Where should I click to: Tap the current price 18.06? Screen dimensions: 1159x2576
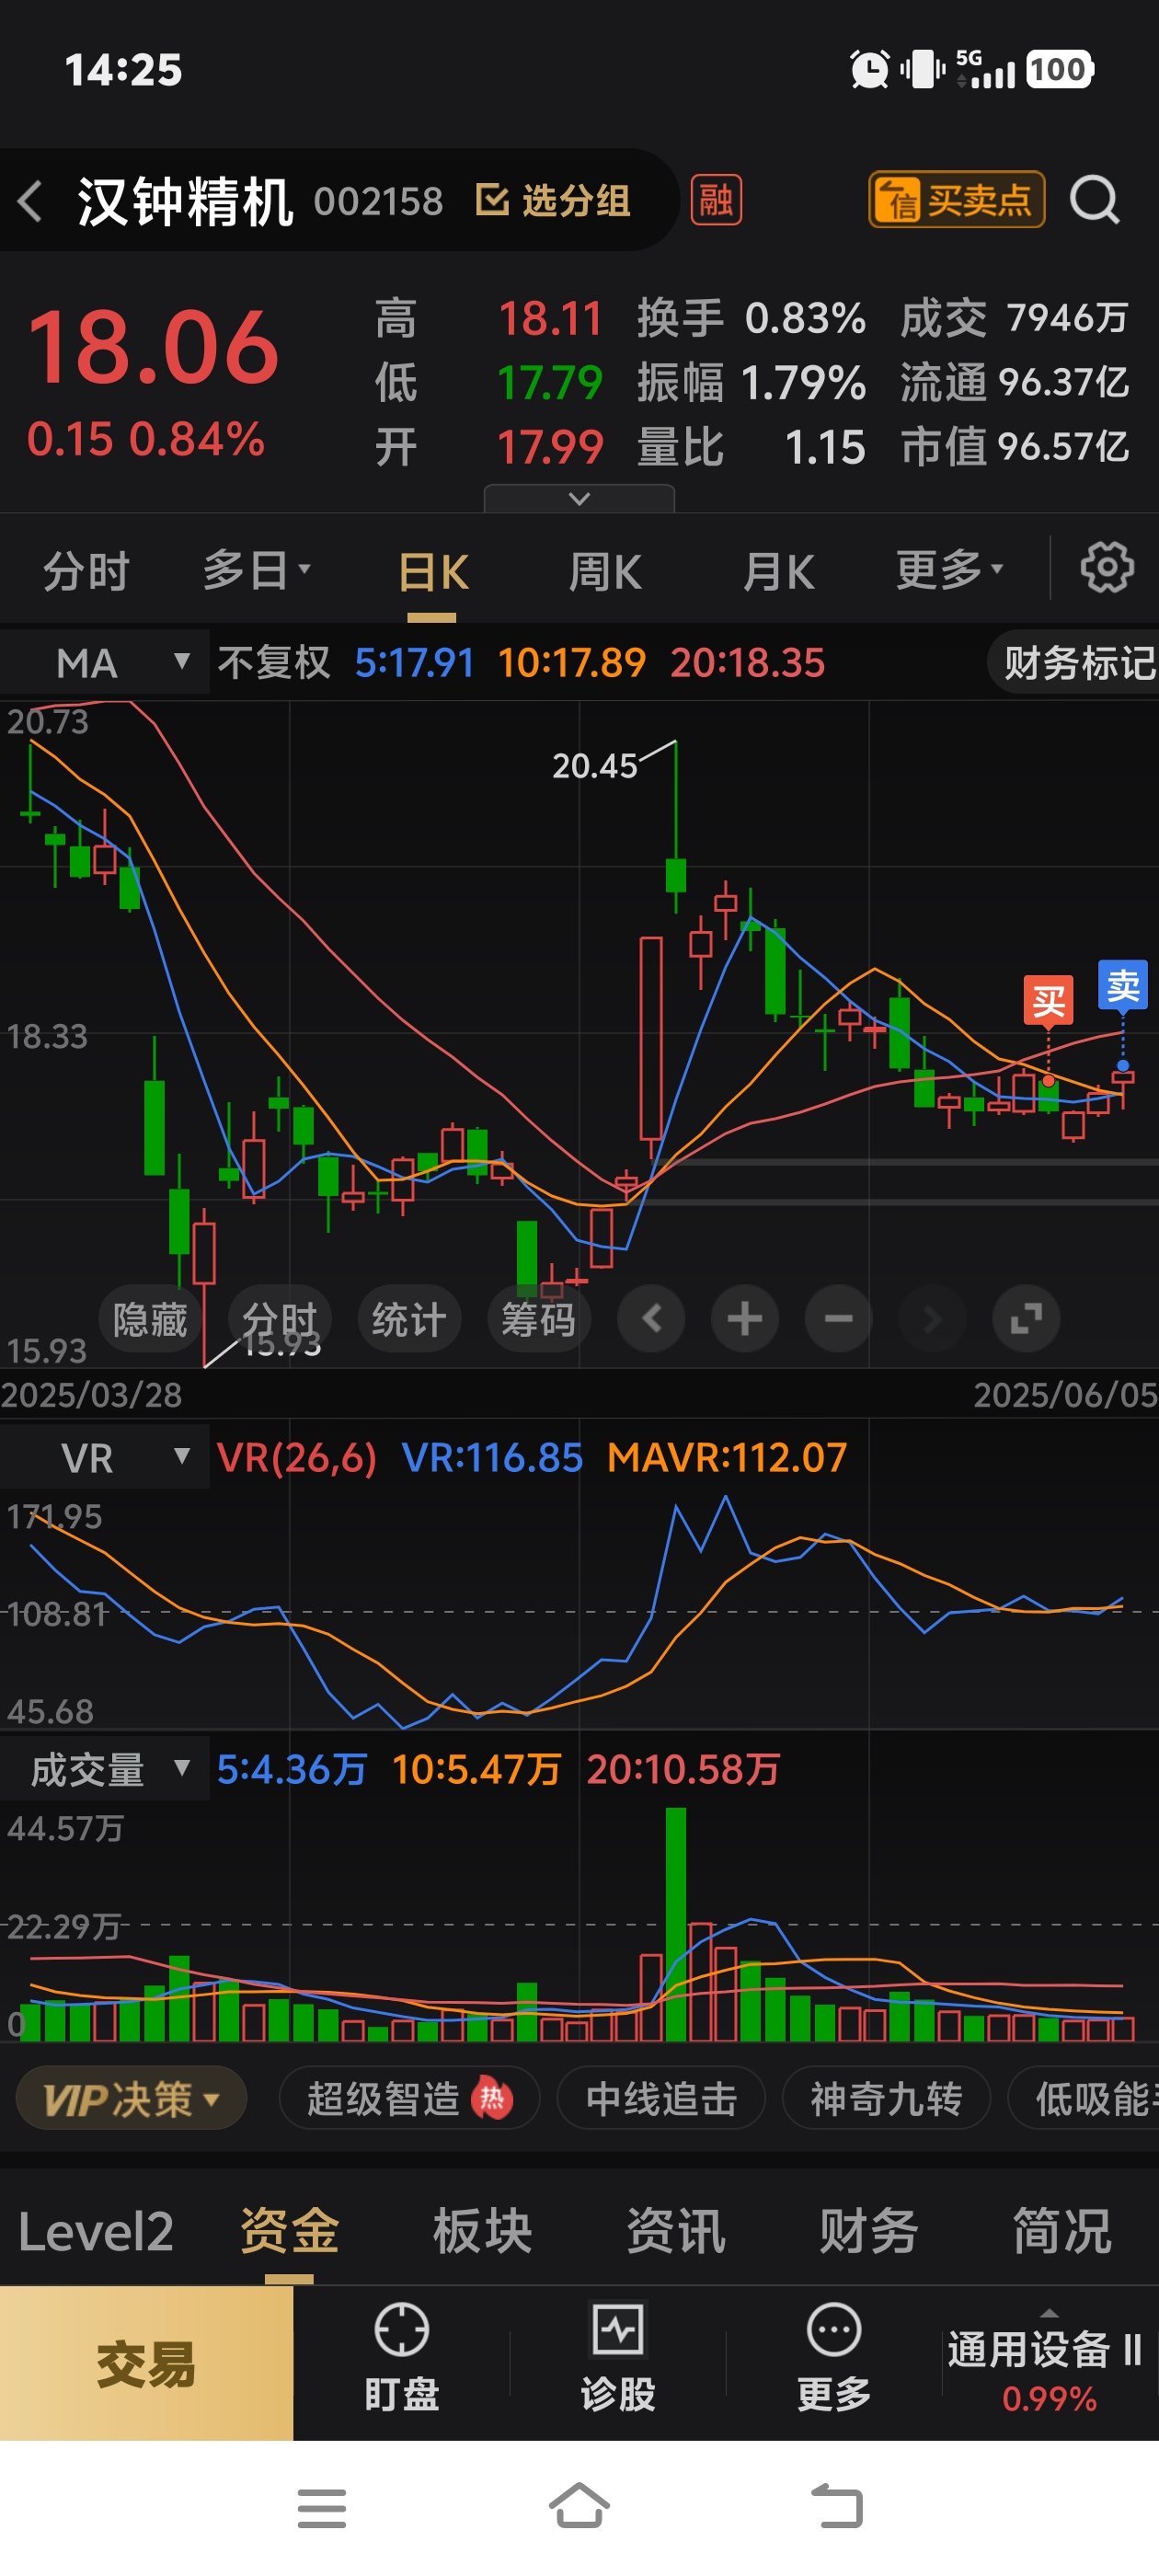[152, 347]
